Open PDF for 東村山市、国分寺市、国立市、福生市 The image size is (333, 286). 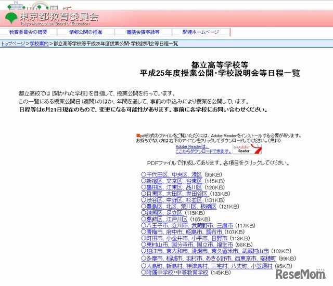187,244
